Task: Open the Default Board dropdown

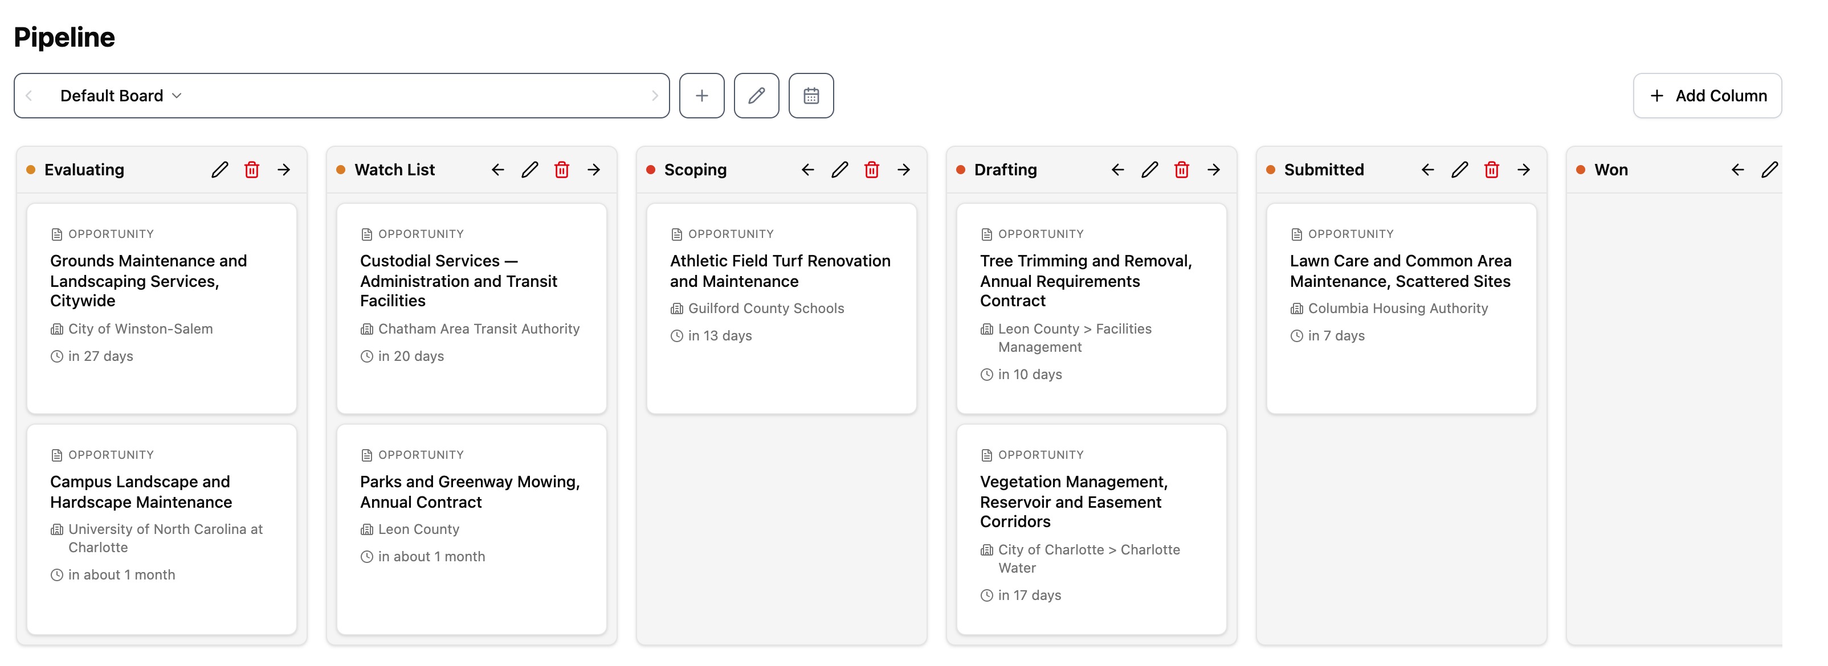Action: pos(121,96)
